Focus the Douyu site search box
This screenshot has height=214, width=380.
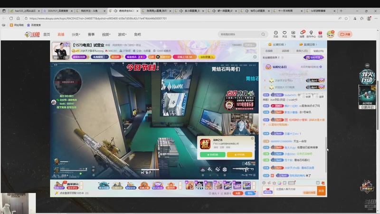239,34
